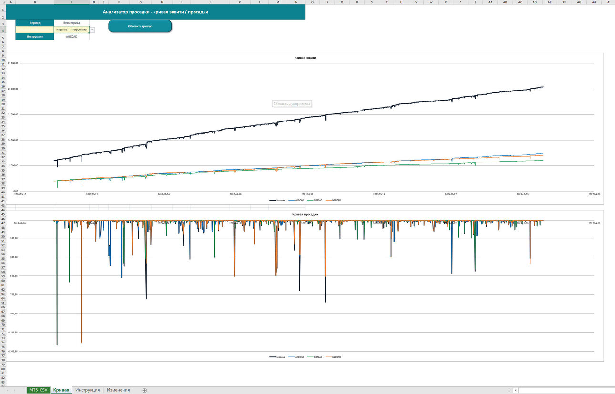Select column B header
The image size is (615, 394).
pyautogui.click(x=35, y=2)
